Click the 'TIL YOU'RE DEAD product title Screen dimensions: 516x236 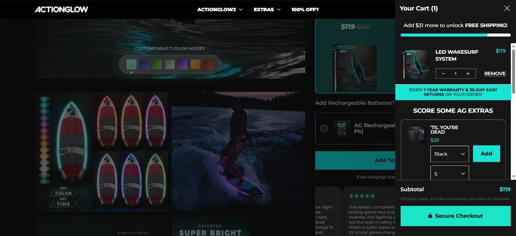[x=444, y=130]
